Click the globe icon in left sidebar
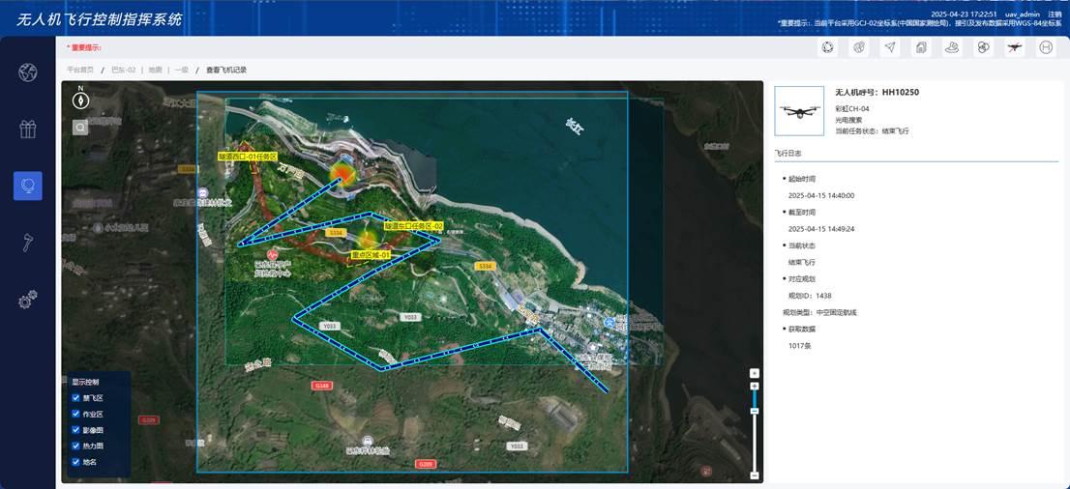Viewport: 1070px width, 489px height. point(27,72)
